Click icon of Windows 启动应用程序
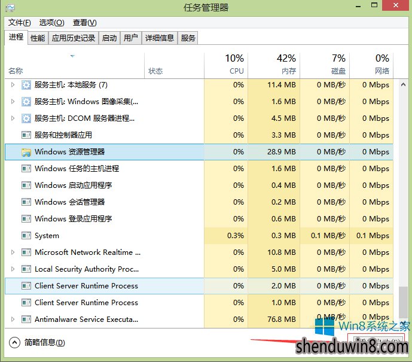 click(x=26, y=185)
